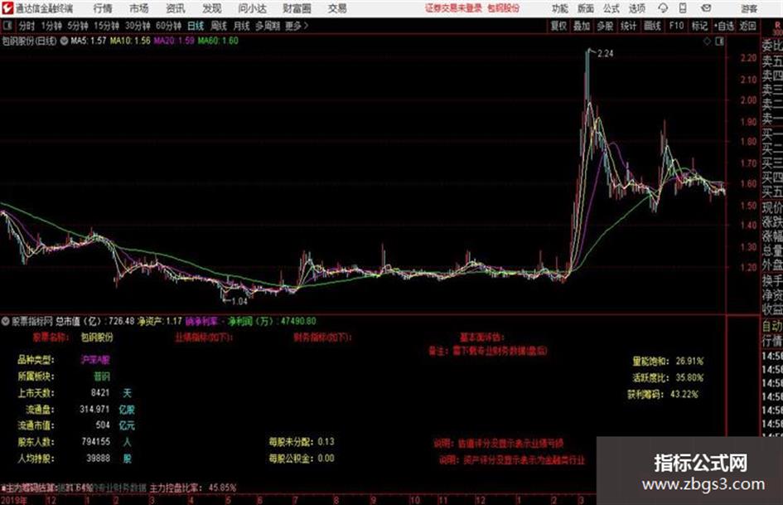Switch to the 周线 period tab
783x505 pixels.
point(219,26)
